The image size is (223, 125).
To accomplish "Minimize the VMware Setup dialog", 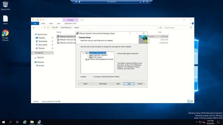I will tap(130, 33).
